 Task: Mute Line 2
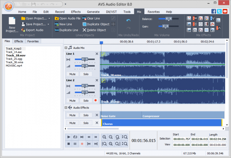tap(72, 101)
